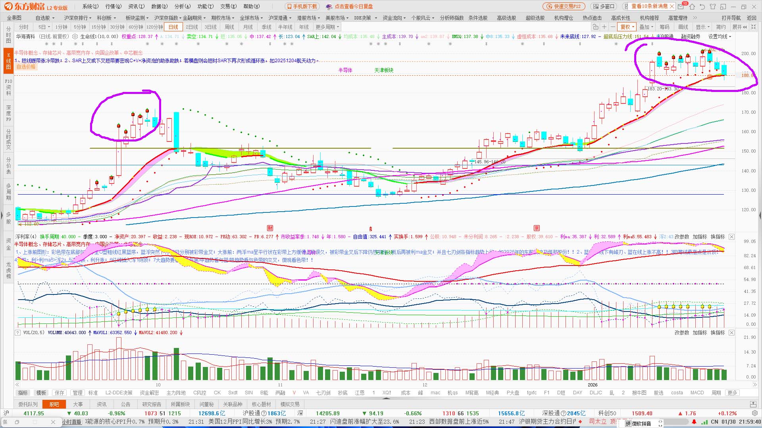The width and height of the screenshot is (762, 428).
Task: Close the 浮利率 indicator sub-panel
Action: (731, 237)
